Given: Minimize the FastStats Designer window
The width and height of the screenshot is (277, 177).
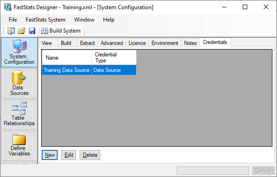Looking at the screenshot, I should click(224, 7).
